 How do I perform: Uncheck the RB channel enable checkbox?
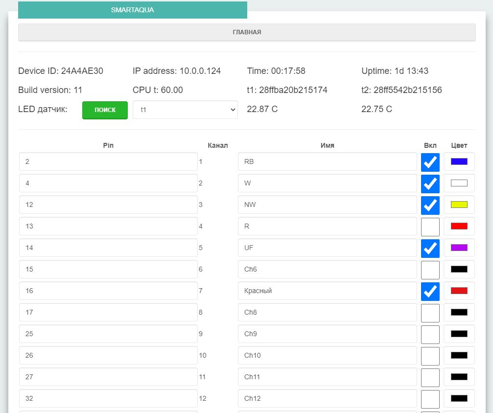430,162
